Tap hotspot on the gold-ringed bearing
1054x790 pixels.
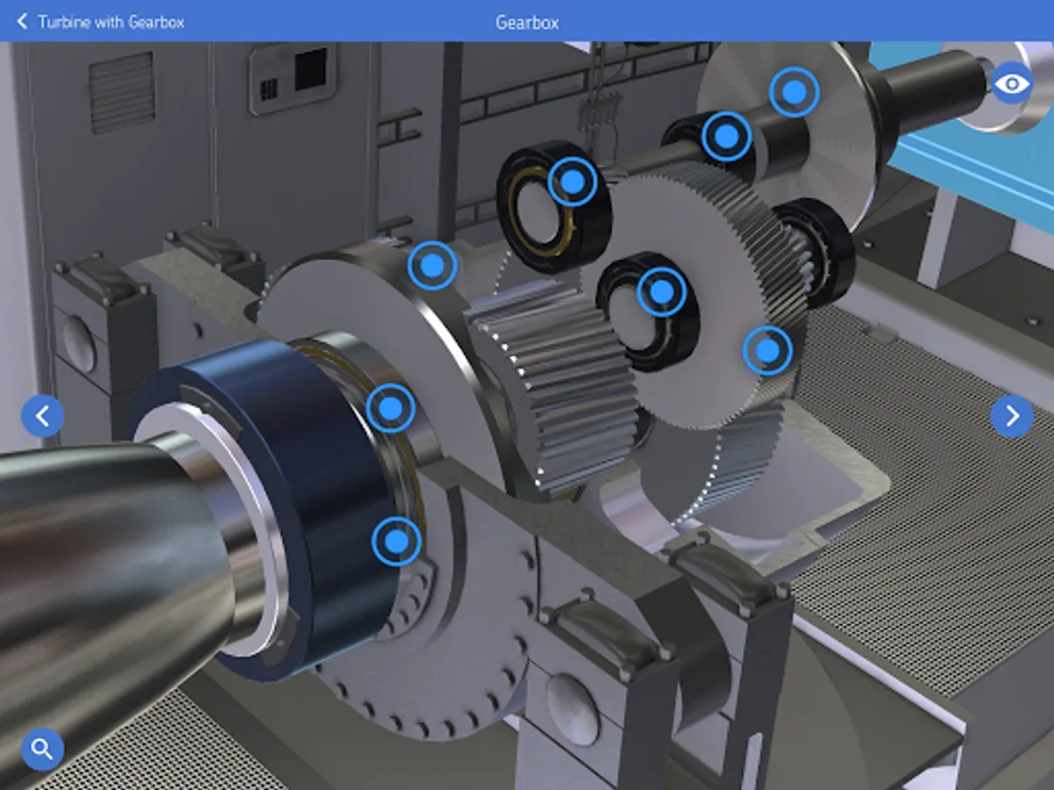pos(572,183)
